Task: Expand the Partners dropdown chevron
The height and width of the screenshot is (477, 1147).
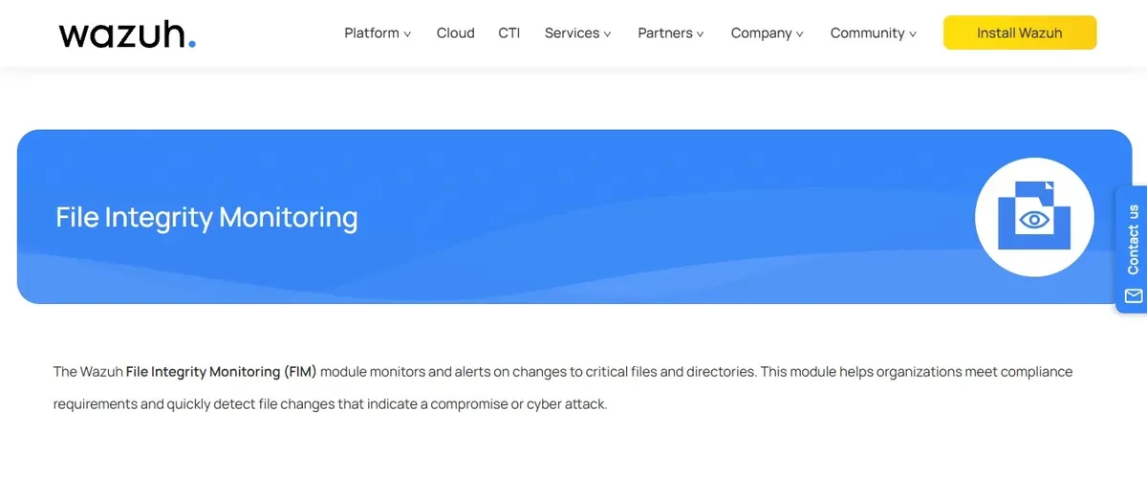Action: [701, 33]
